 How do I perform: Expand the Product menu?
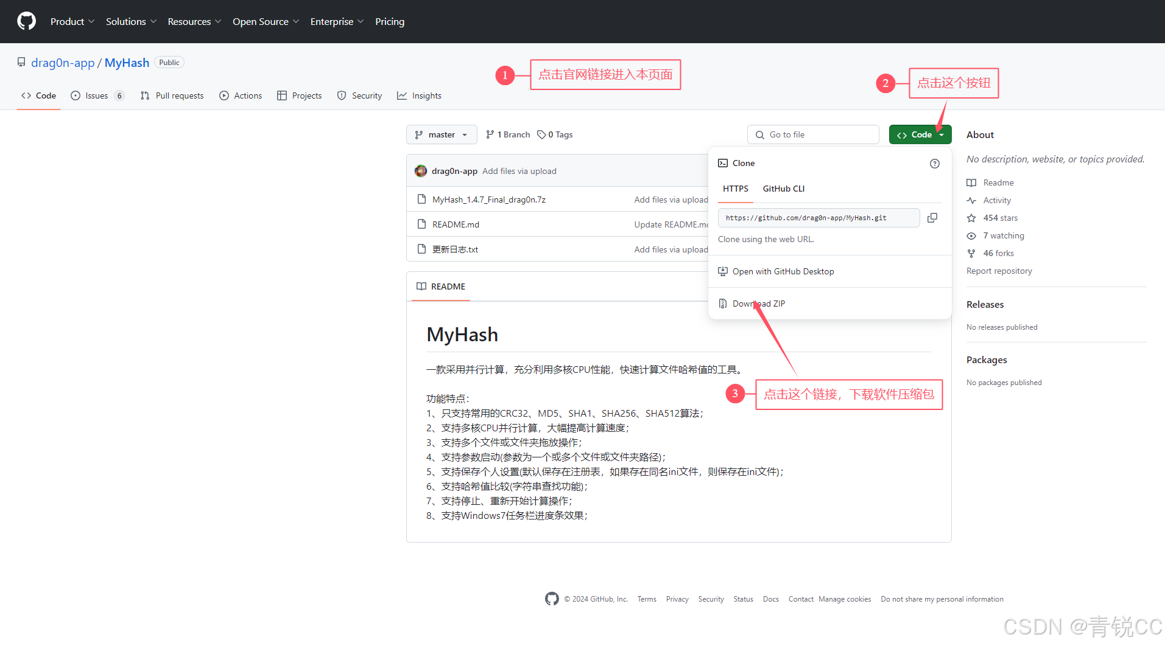click(72, 21)
